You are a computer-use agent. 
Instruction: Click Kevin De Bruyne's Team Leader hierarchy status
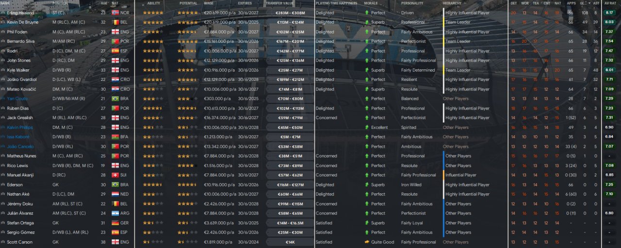coord(458,22)
